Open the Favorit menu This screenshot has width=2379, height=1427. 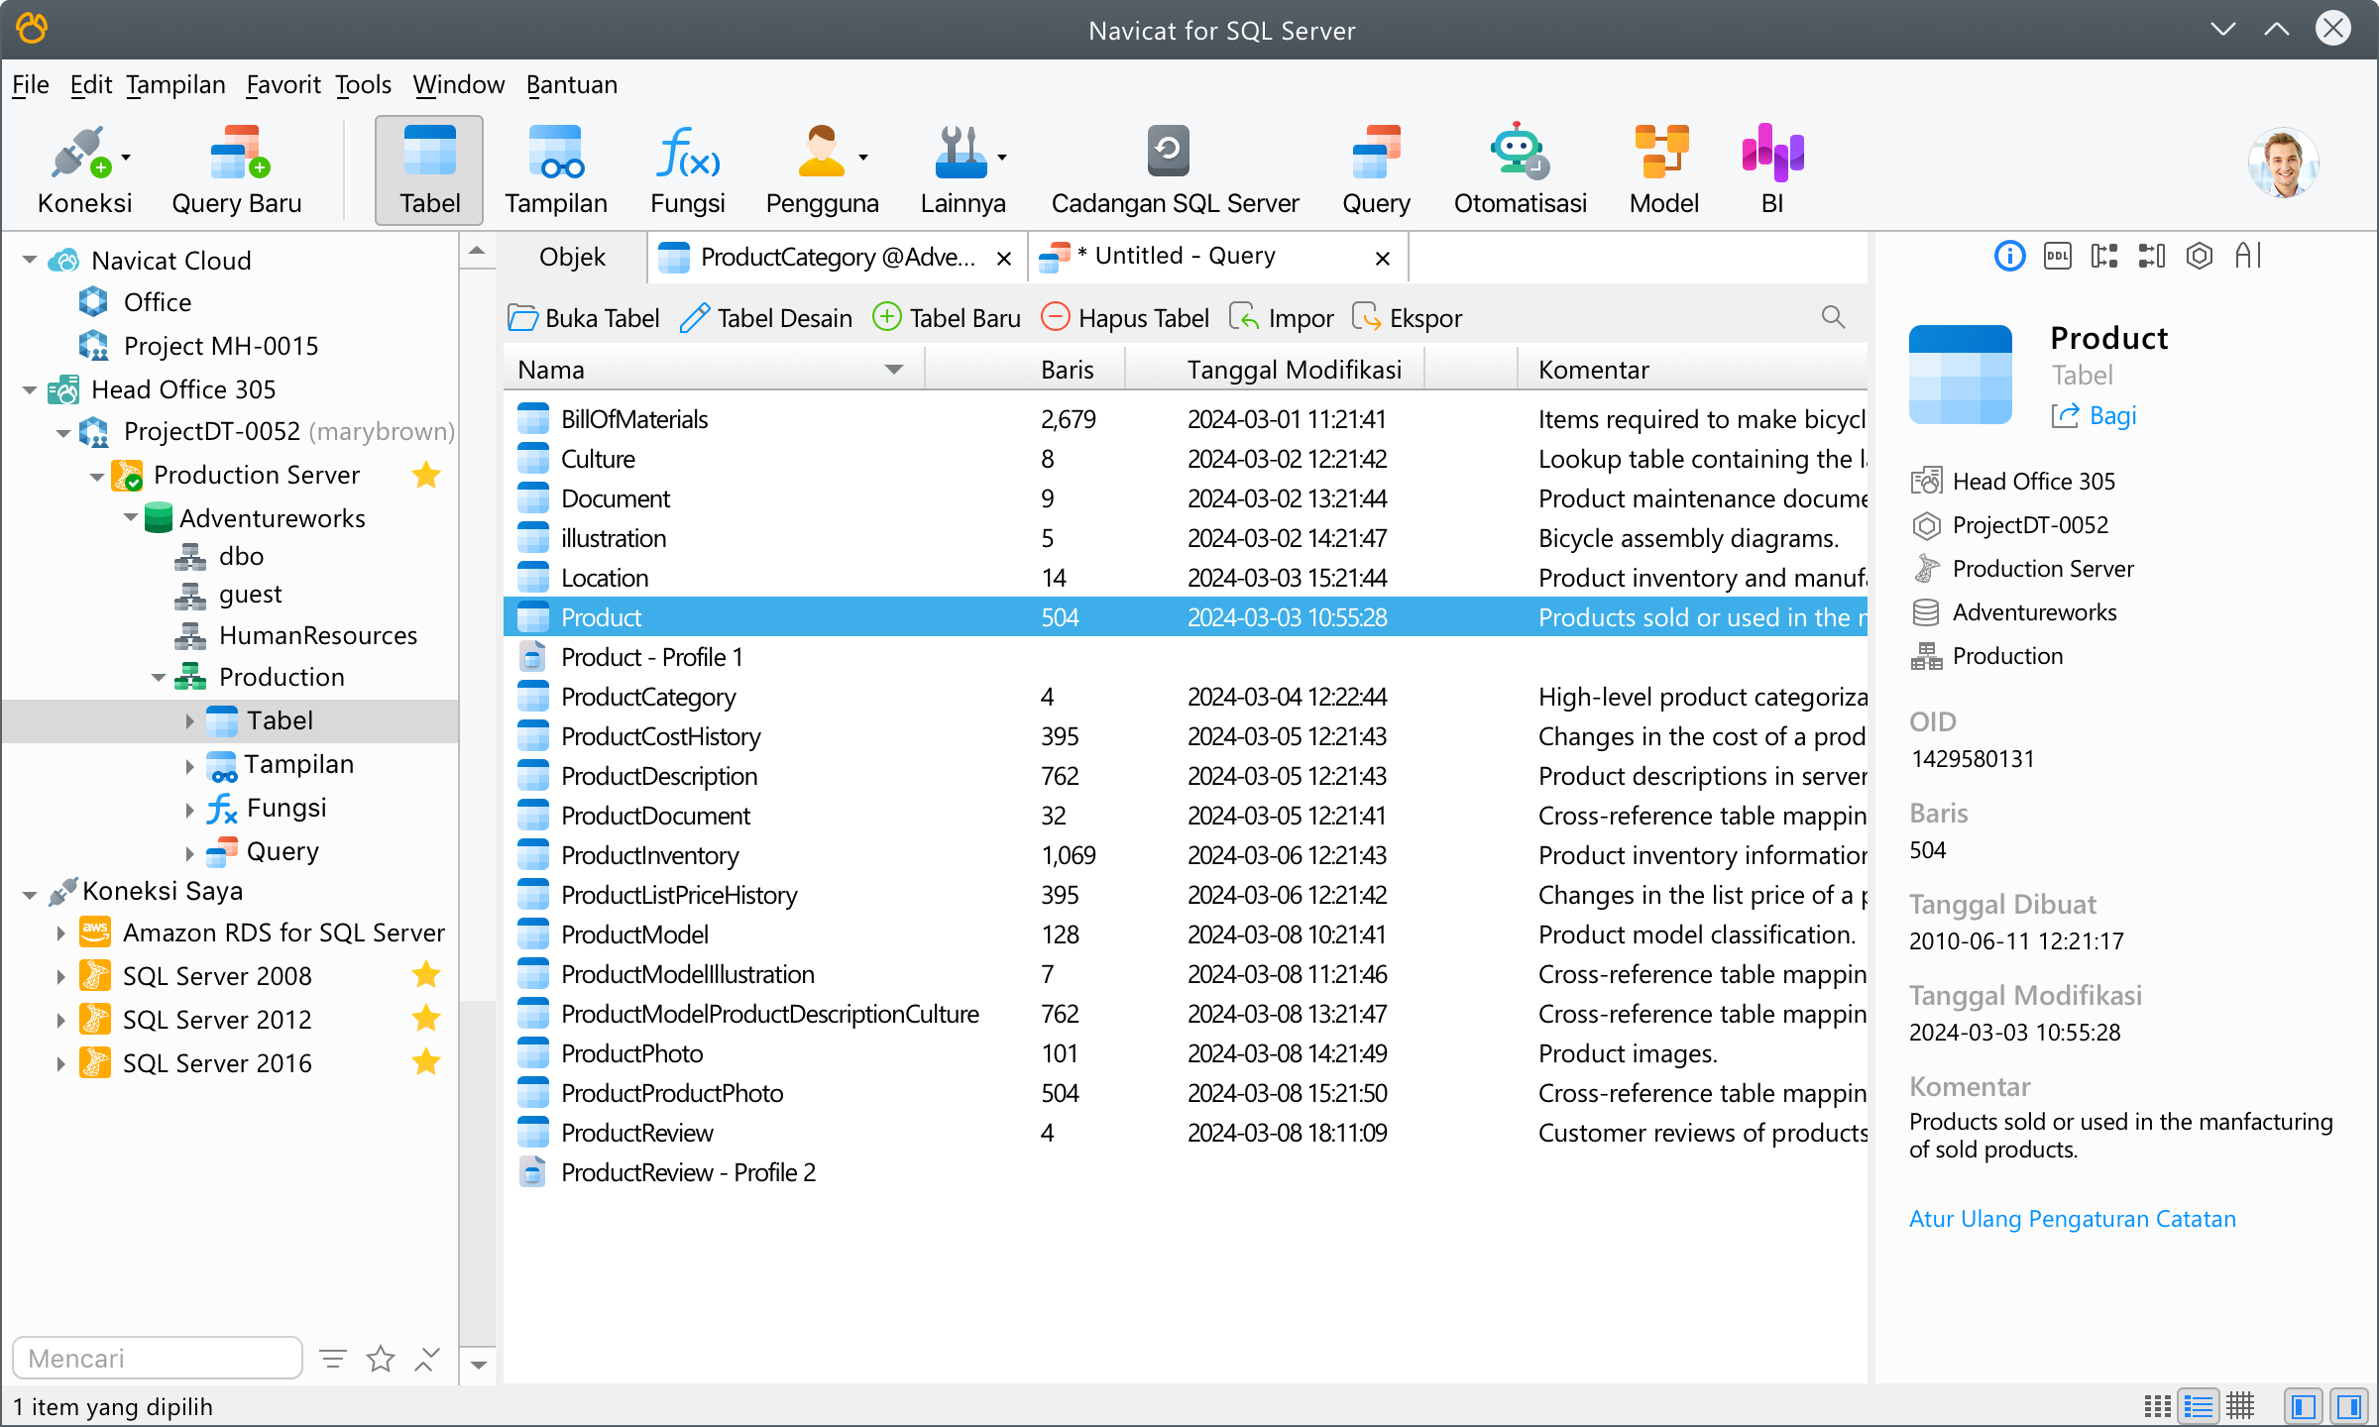[283, 85]
